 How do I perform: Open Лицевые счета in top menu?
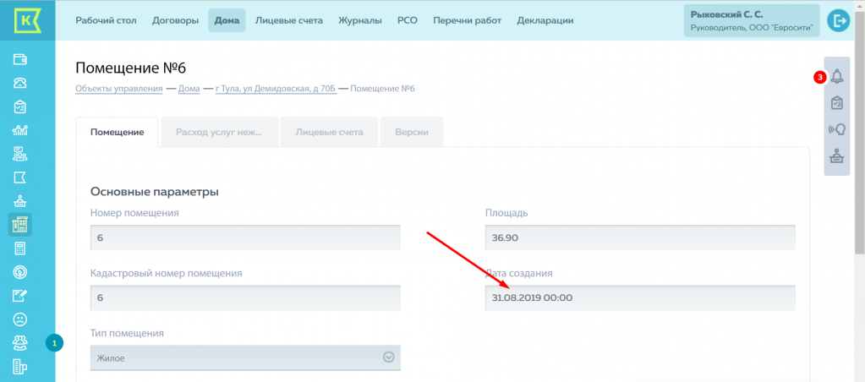pyautogui.click(x=289, y=21)
